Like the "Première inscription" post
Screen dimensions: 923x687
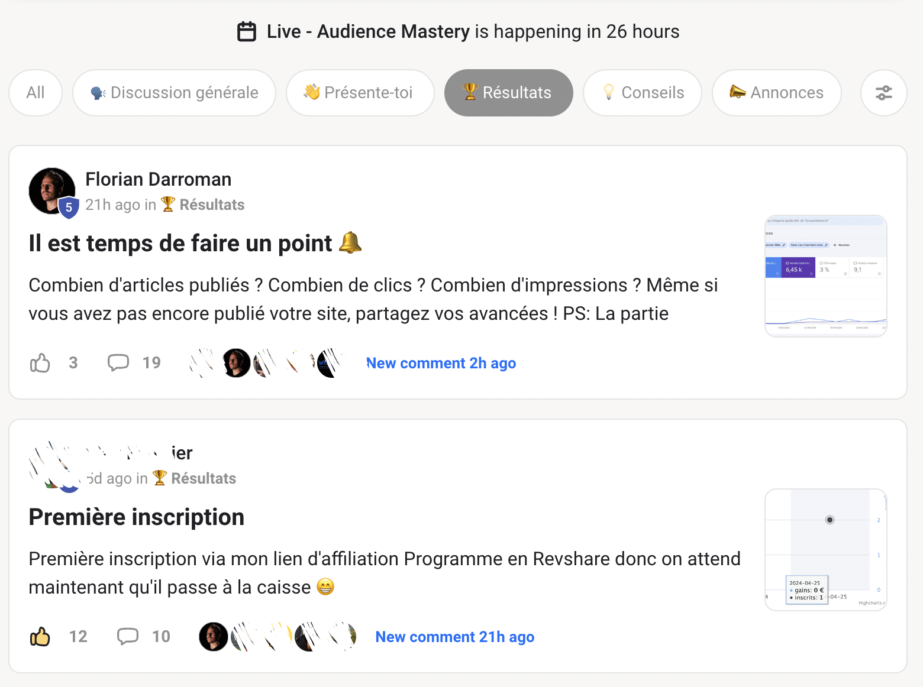tap(40, 636)
